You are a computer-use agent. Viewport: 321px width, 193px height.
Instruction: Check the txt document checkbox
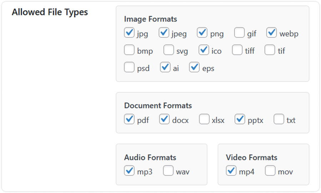click(279, 119)
